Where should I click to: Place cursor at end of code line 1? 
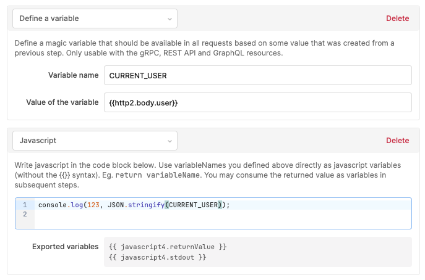pyautogui.click(x=230, y=205)
